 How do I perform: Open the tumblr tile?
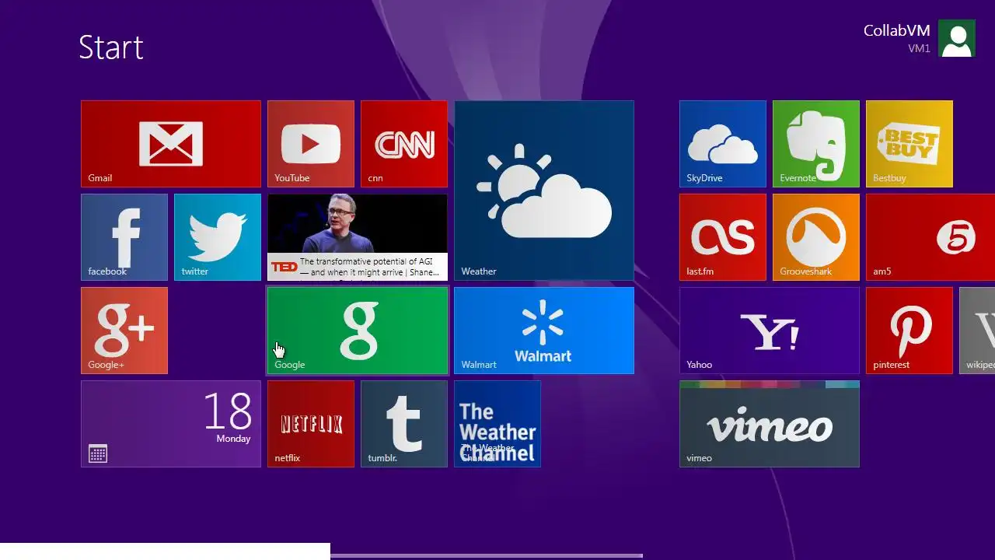point(404,424)
